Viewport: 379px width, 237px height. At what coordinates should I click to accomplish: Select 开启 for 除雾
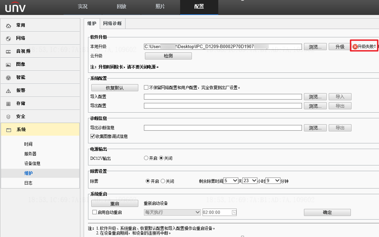pyautogui.click(x=148, y=181)
